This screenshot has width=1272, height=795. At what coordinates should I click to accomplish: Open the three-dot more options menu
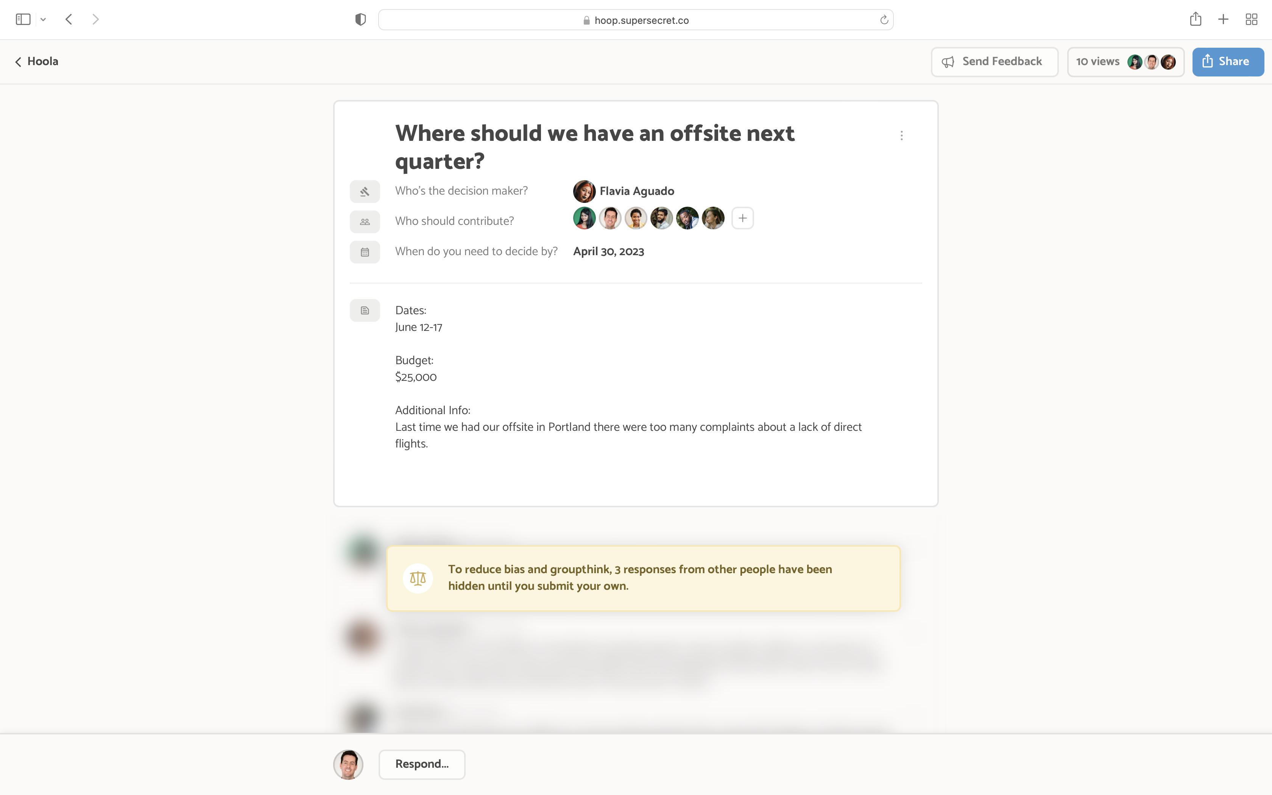pos(901,136)
